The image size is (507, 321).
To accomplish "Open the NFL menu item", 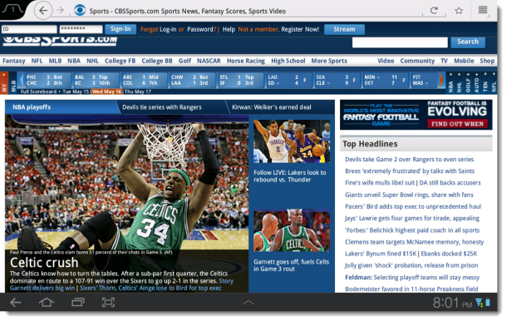I will 37,61.
